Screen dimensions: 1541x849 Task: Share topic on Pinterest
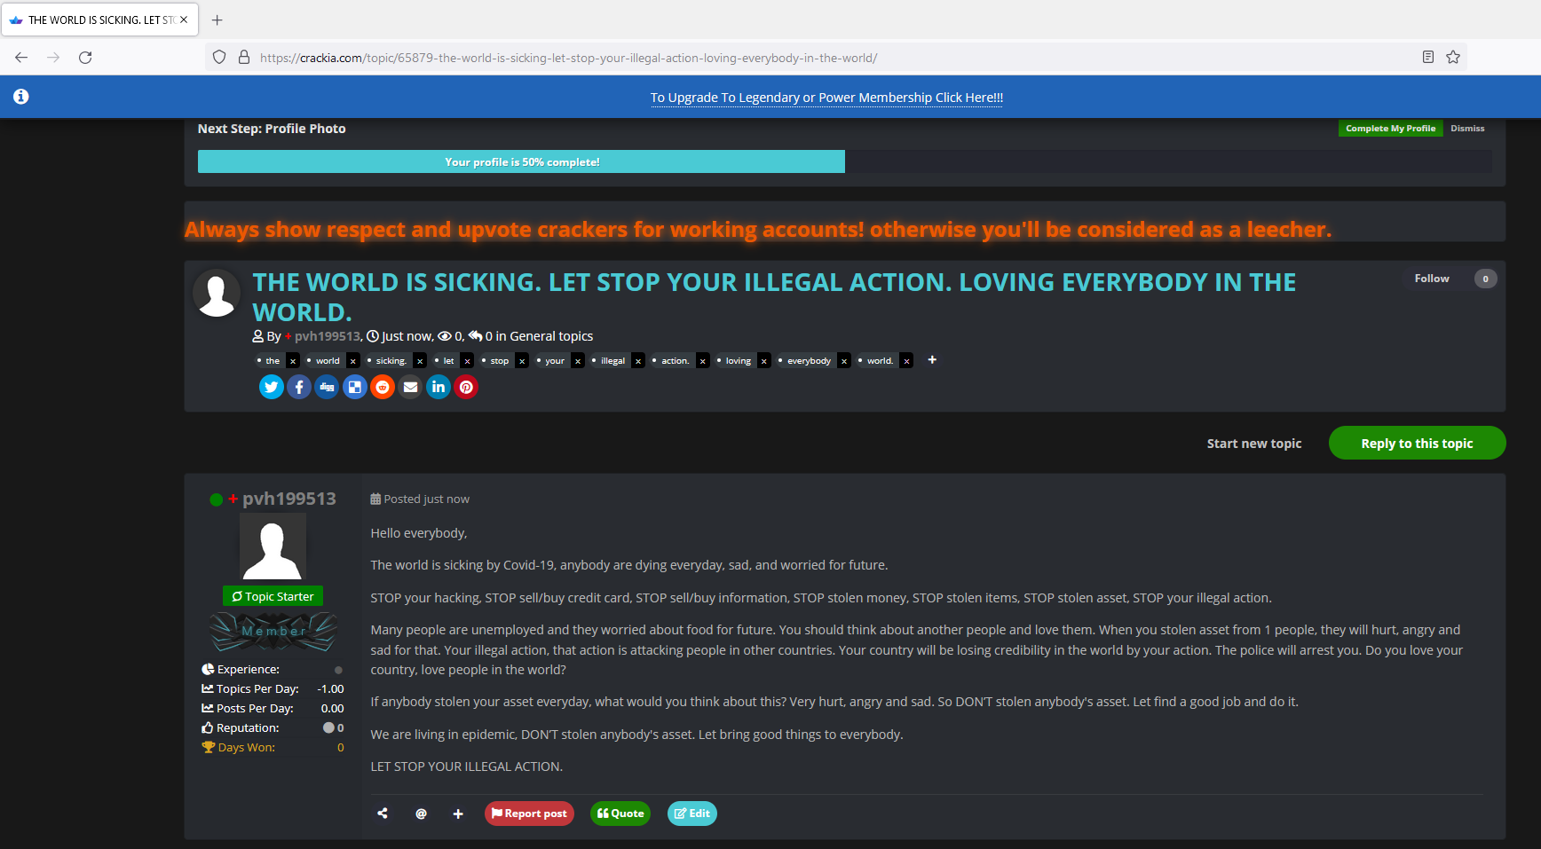point(466,387)
